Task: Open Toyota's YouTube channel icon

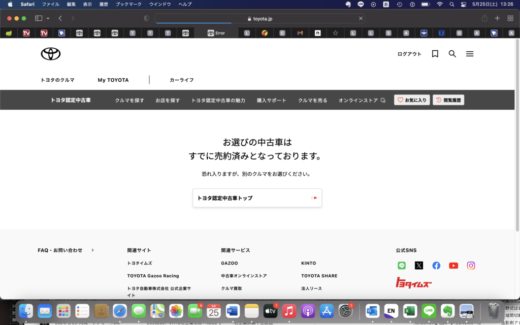Action: click(x=453, y=266)
